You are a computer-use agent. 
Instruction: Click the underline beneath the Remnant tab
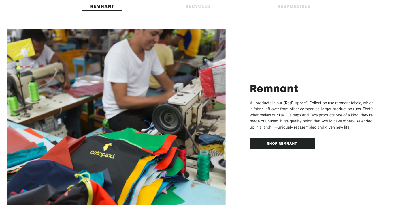click(102, 11)
